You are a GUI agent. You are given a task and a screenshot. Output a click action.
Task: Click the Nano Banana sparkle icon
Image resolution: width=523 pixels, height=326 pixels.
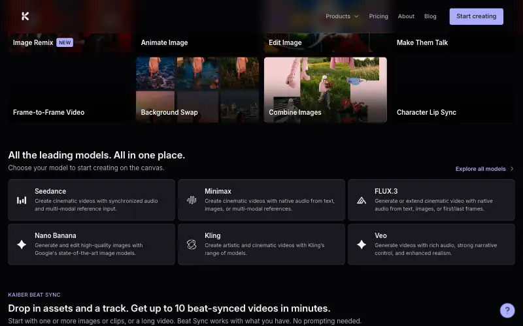22,244
